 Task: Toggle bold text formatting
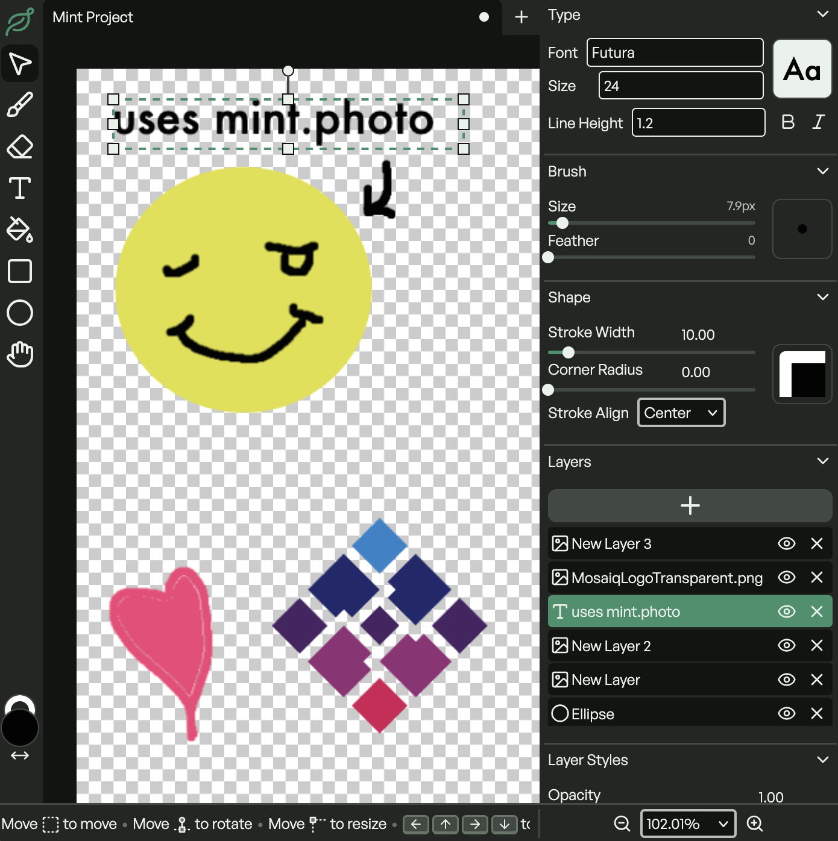pos(787,122)
